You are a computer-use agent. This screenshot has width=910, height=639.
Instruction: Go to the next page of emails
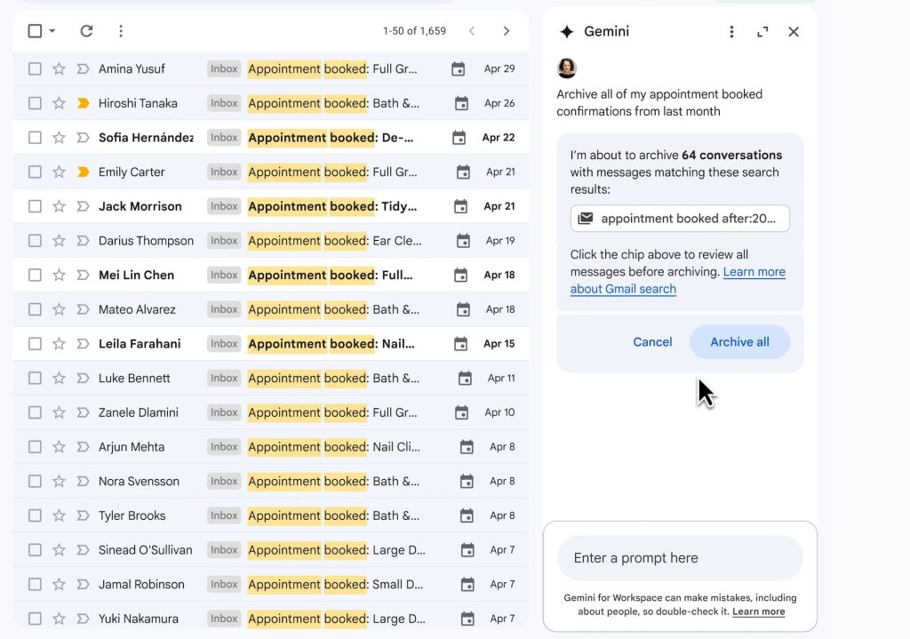tap(507, 30)
